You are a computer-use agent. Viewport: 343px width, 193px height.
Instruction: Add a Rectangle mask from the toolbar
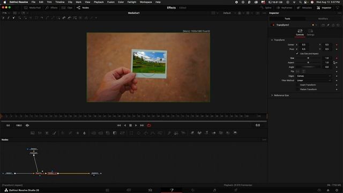click(x=131, y=133)
